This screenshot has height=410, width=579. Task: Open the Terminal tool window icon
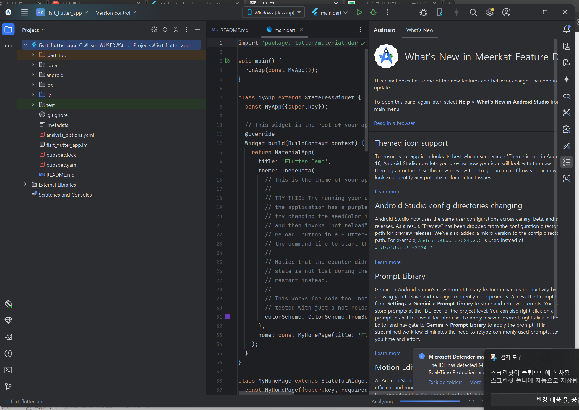(x=8, y=370)
